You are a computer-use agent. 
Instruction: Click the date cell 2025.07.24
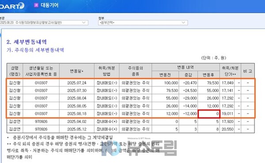point(77,83)
